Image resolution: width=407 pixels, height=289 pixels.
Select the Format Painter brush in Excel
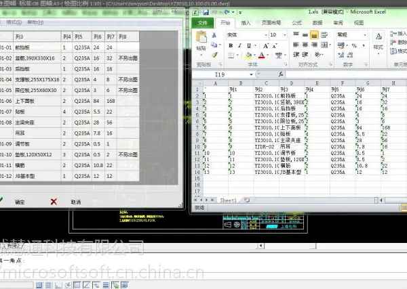click(x=214, y=55)
